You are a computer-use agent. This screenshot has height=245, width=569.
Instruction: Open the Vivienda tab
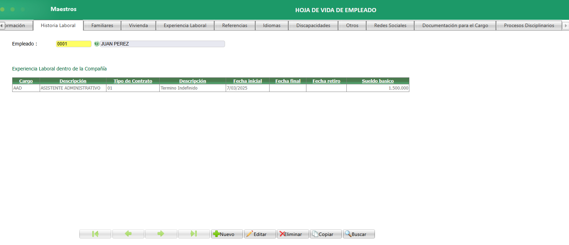coord(138,25)
